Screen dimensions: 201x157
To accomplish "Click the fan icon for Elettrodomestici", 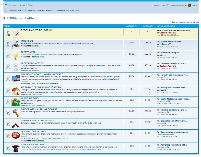I will pos(16,67).
